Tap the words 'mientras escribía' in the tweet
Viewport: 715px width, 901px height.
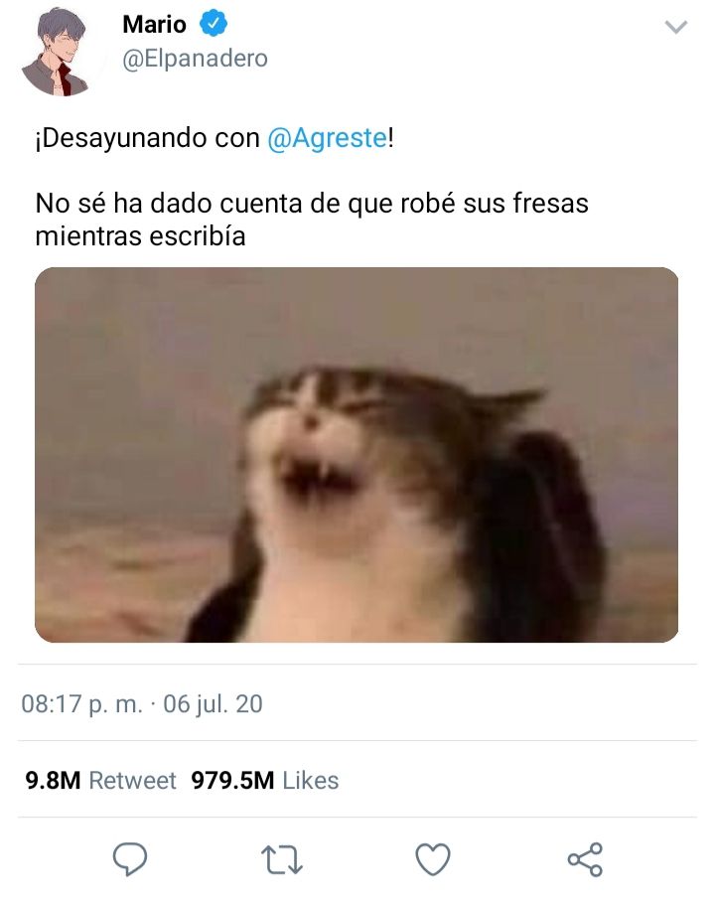point(140,236)
